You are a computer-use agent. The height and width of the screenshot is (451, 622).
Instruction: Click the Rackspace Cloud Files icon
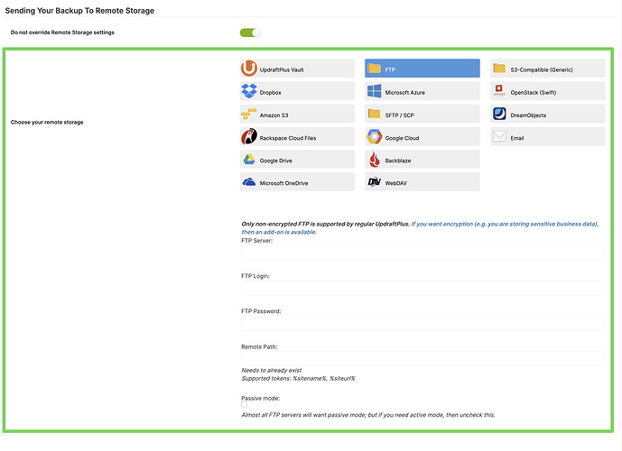[x=249, y=137]
